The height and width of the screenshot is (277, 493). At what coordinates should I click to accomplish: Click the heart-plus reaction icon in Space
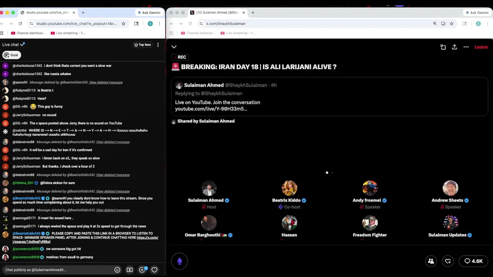(448, 261)
